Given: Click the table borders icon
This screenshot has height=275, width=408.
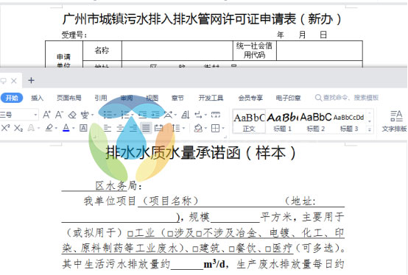Looking at the screenshot, I should [x=216, y=128].
